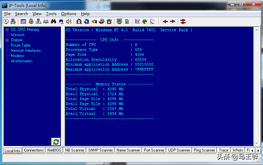Select Route Table in the tree

(21, 45)
